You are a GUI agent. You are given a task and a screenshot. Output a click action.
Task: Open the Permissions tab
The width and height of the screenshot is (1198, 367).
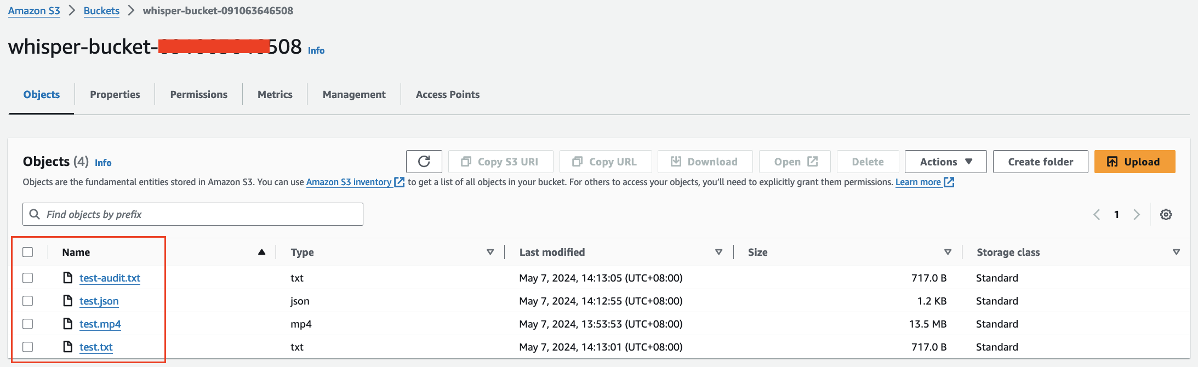(199, 94)
